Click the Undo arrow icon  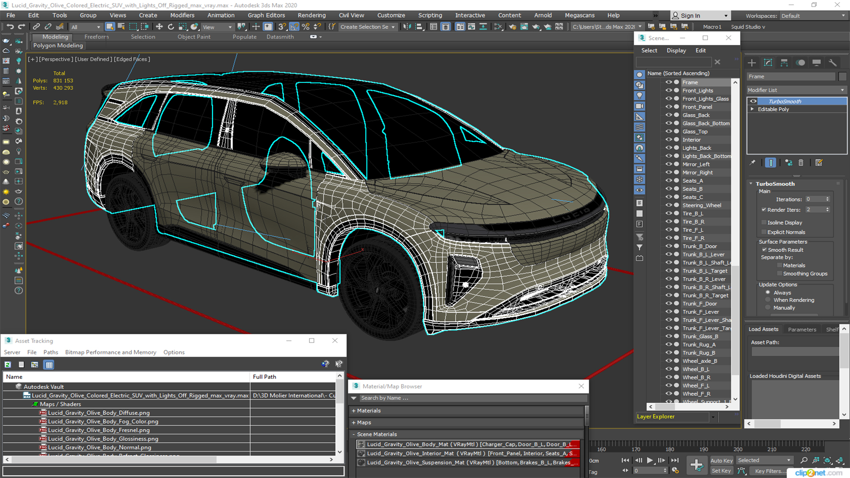click(x=10, y=27)
